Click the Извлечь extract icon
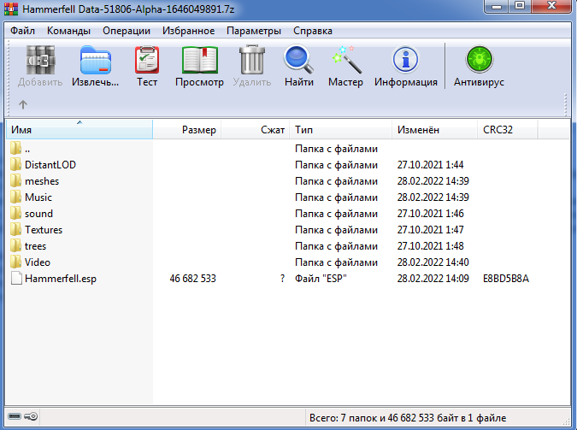The image size is (577, 430). 95,67
